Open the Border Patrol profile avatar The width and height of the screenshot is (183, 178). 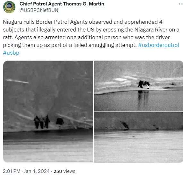9,7
